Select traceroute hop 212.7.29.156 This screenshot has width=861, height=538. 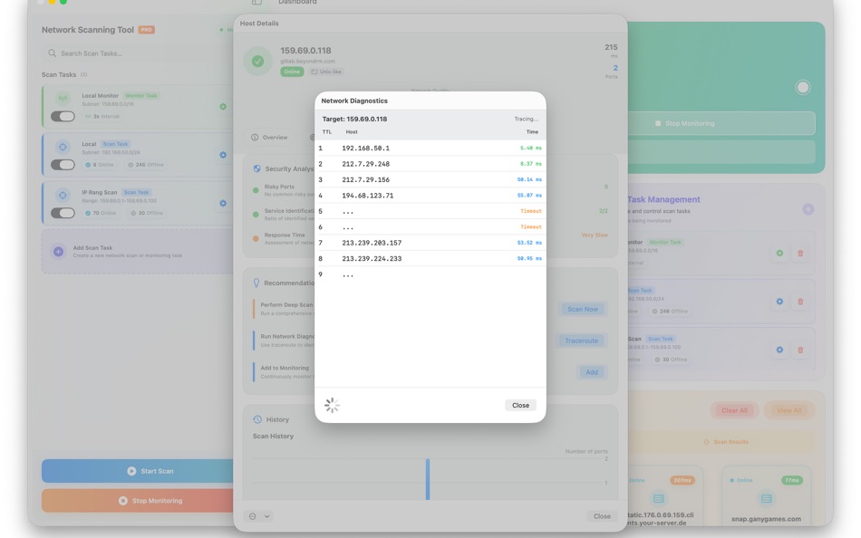[x=430, y=179]
